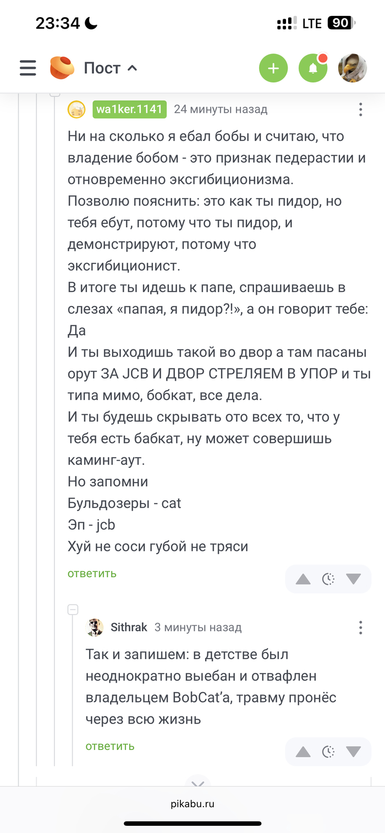Tap wa1ker.1141 commenter avatar

(x=76, y=109)
